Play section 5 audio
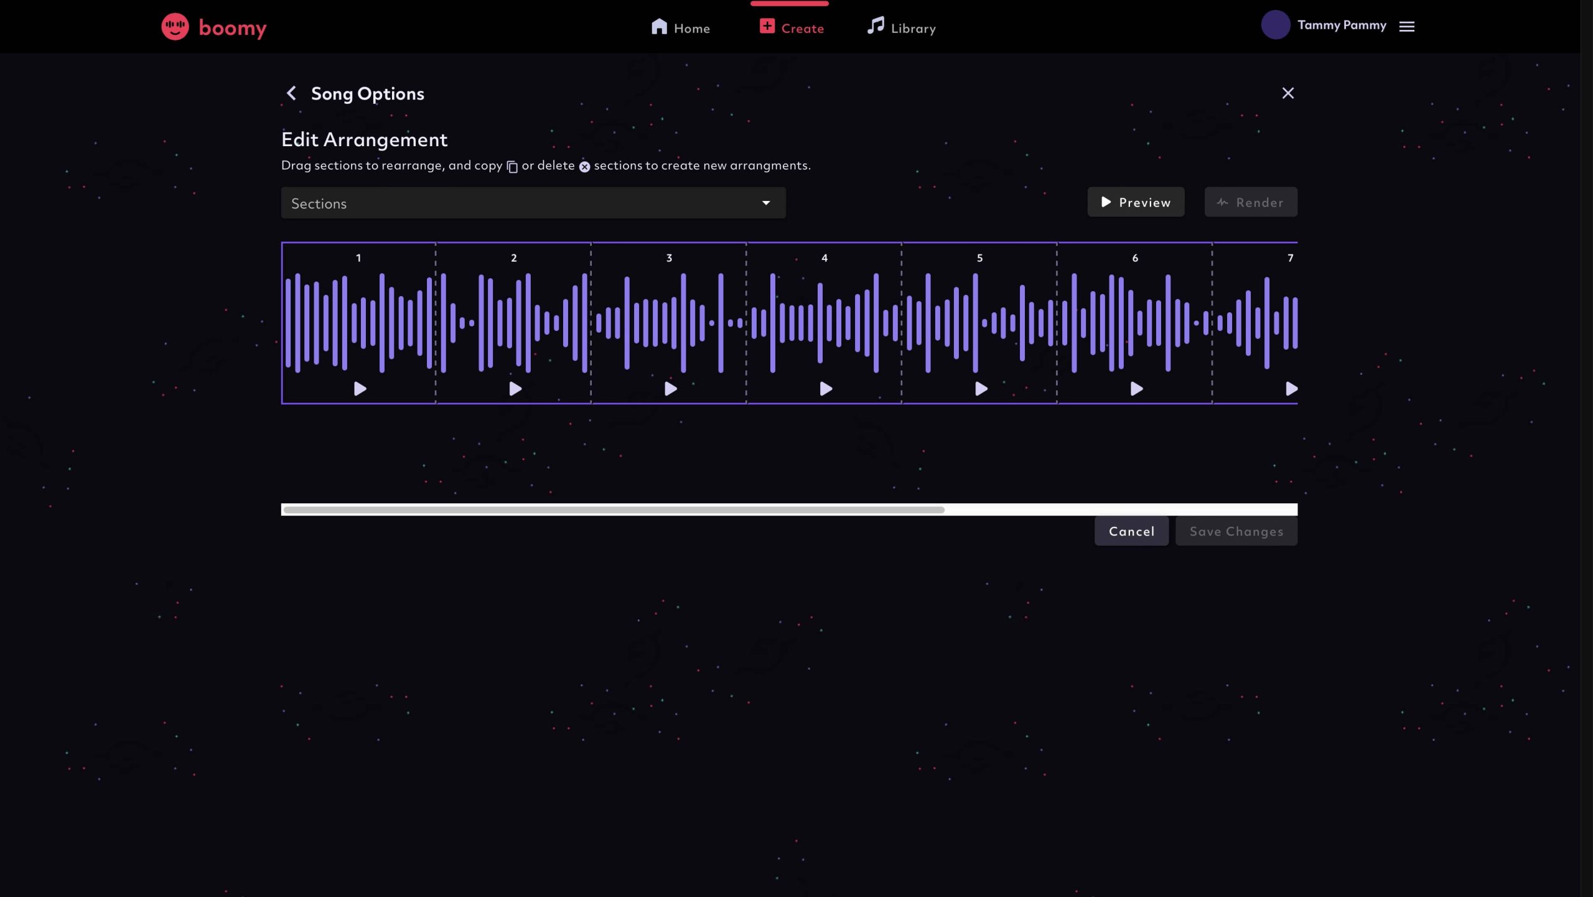 (981, 389)
